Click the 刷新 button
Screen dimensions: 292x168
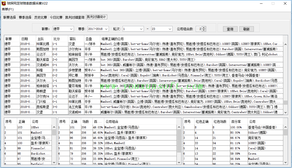click(246, 29)
